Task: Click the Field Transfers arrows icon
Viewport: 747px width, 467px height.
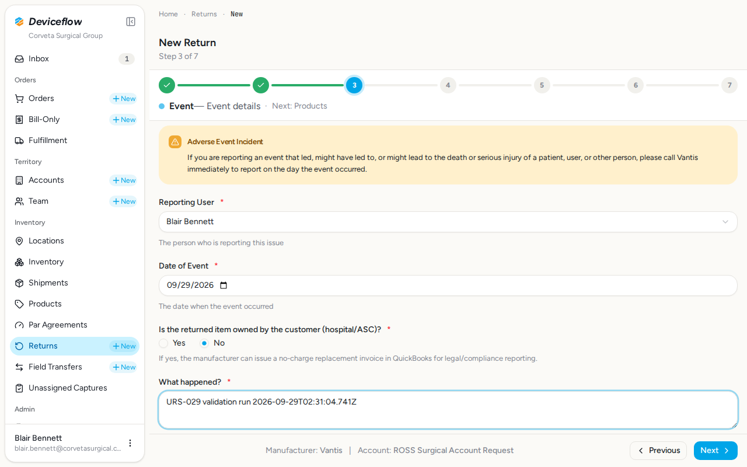Action: pos(19,367)
